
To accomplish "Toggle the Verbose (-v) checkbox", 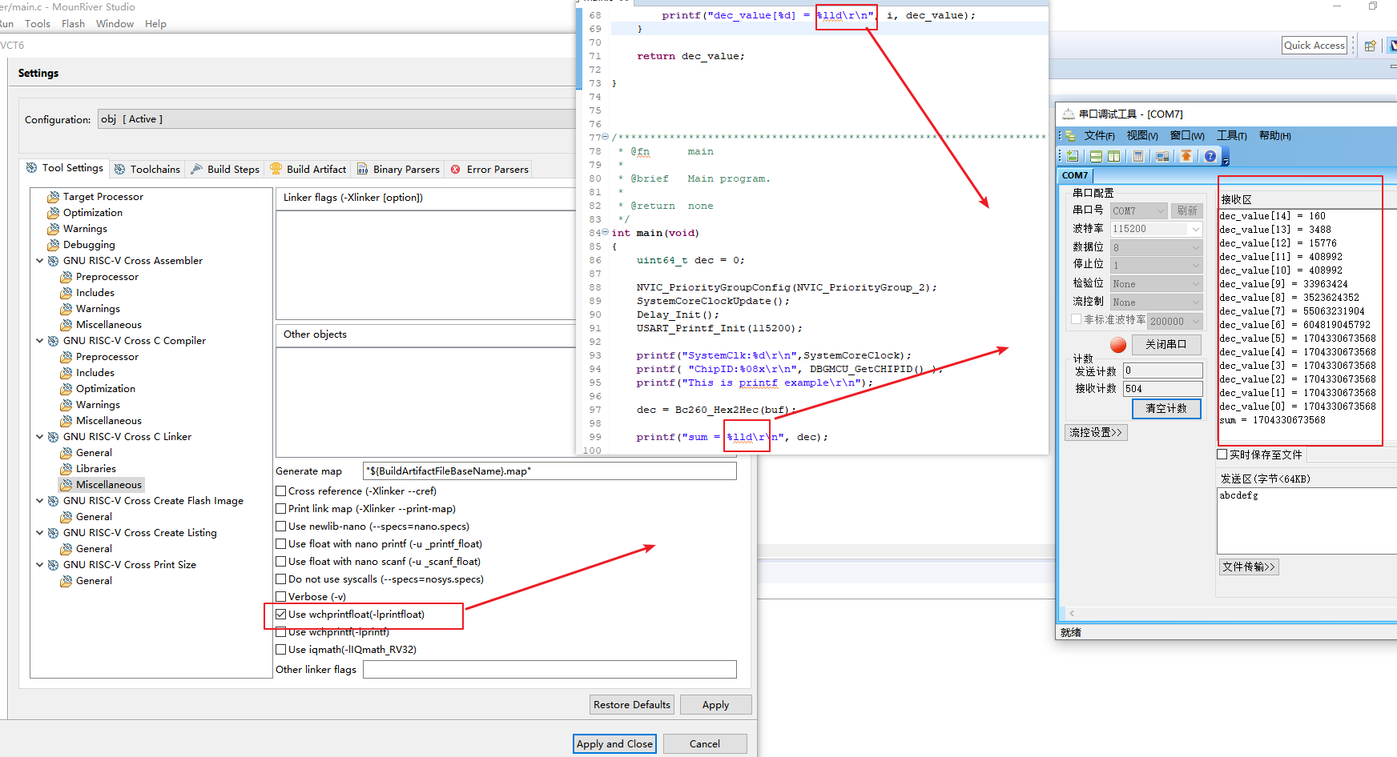I will (281, 597).
